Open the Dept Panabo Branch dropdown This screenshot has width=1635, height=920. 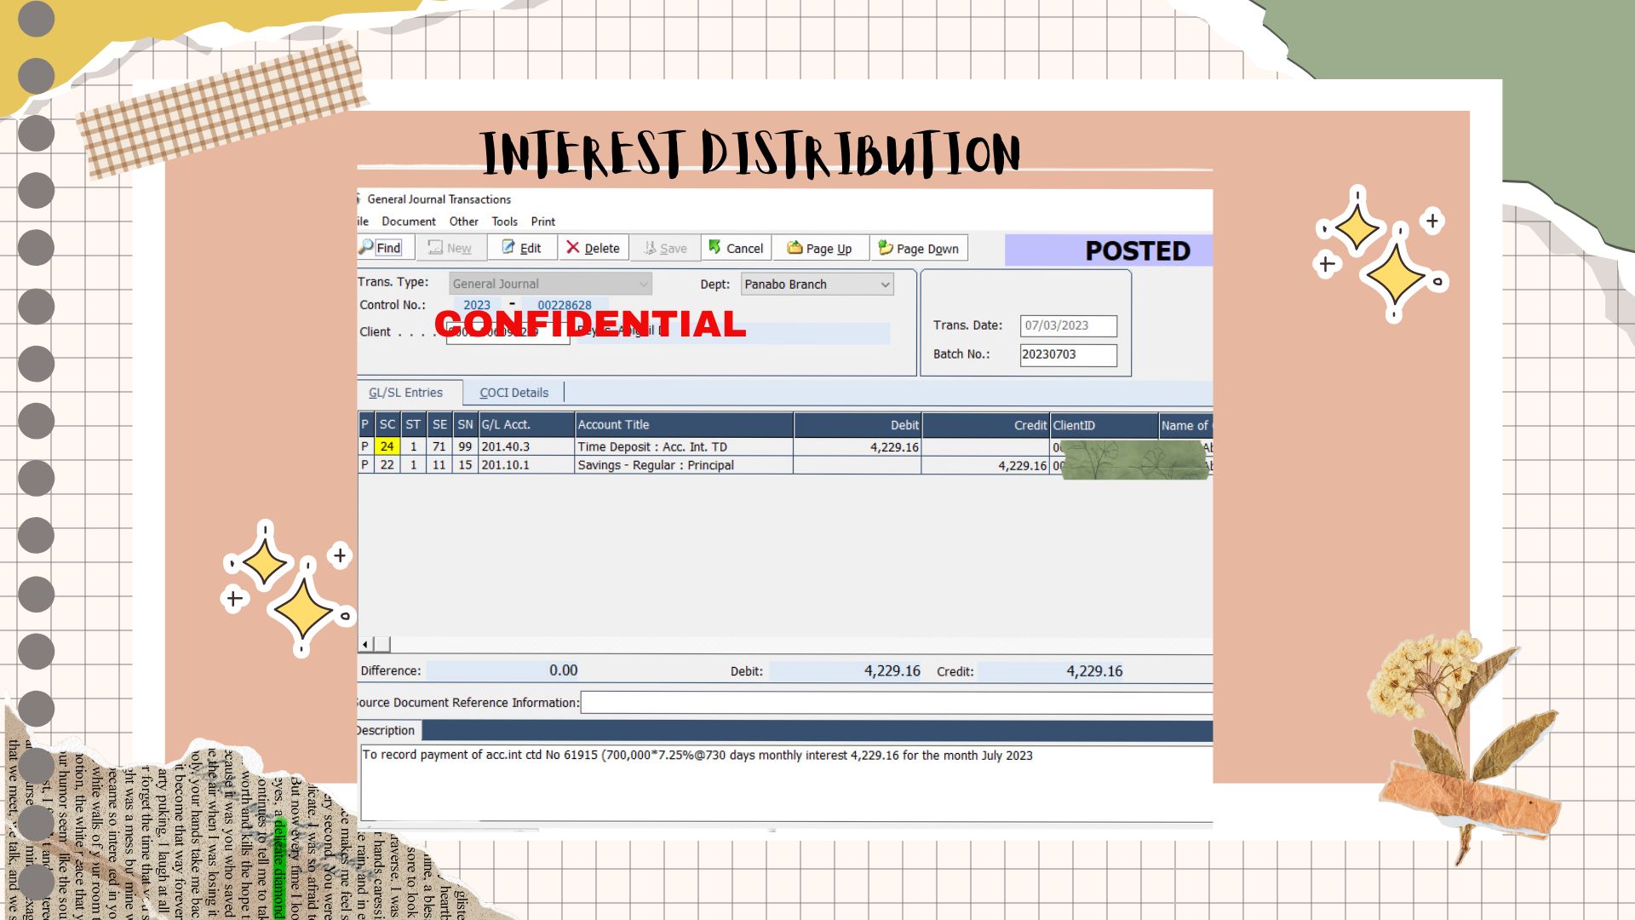click(x=885, y=284)
